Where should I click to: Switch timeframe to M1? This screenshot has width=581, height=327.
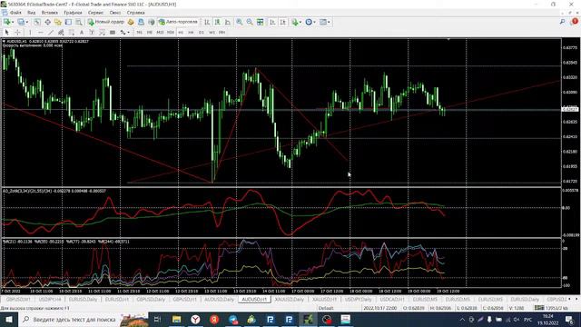(139, 33)
